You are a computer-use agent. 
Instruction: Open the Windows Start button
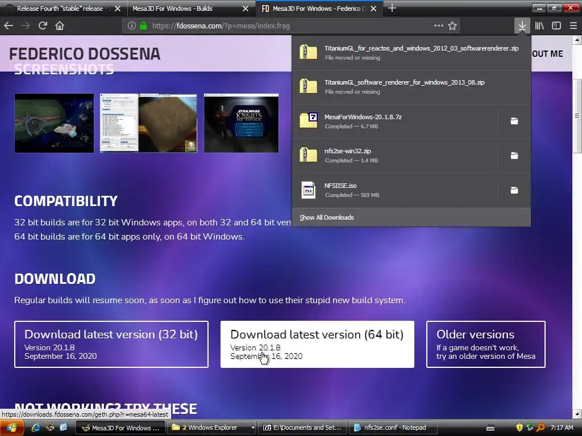(x=12, y=428)
